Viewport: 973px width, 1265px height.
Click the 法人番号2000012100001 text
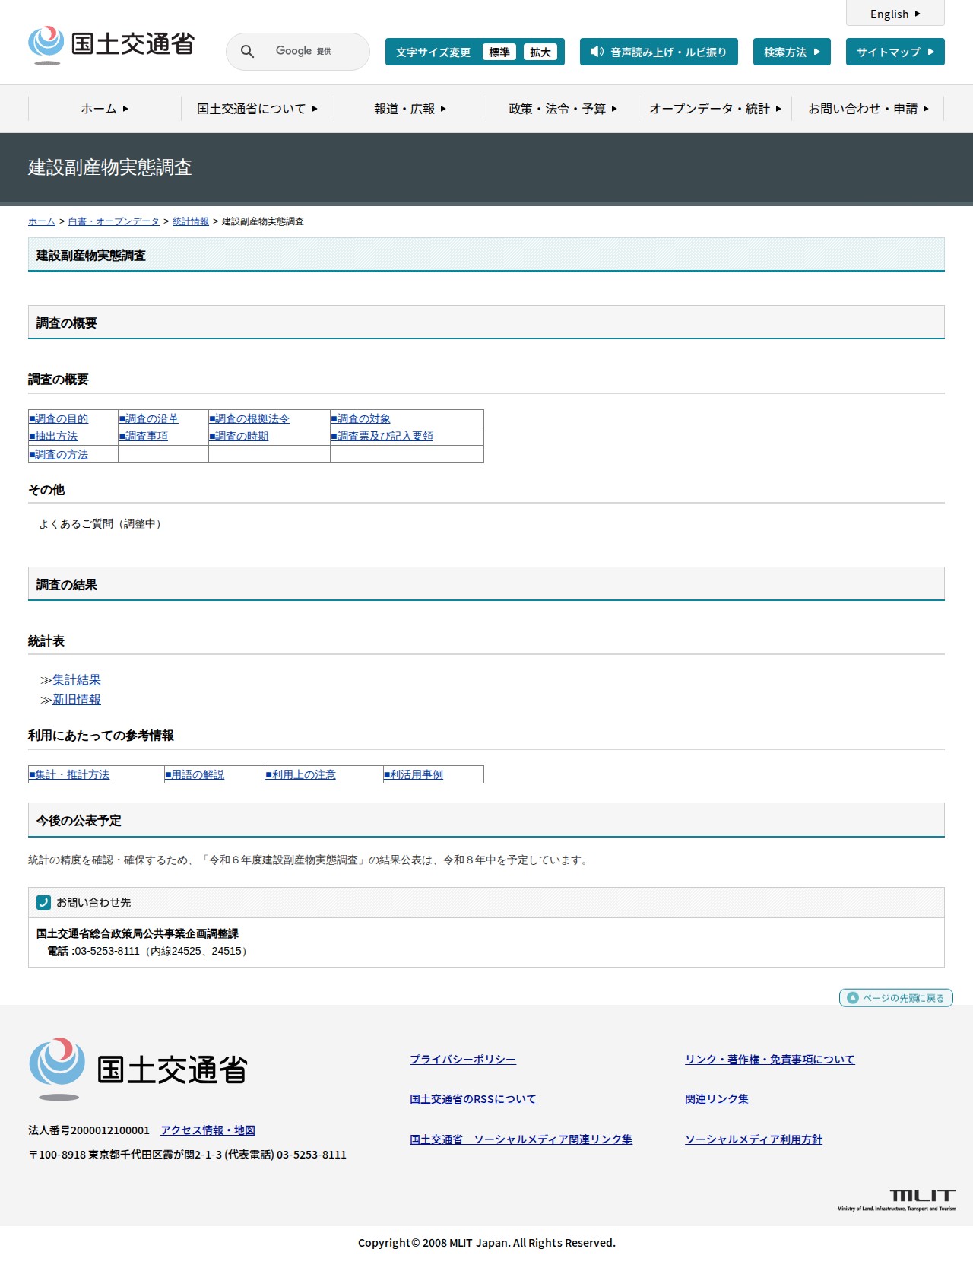pyautogui.click(x=89, y=1130)
